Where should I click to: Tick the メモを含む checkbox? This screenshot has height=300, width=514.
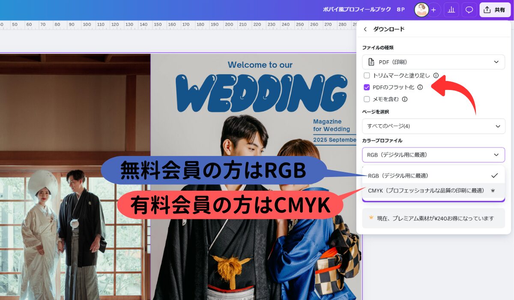point(367,99)
